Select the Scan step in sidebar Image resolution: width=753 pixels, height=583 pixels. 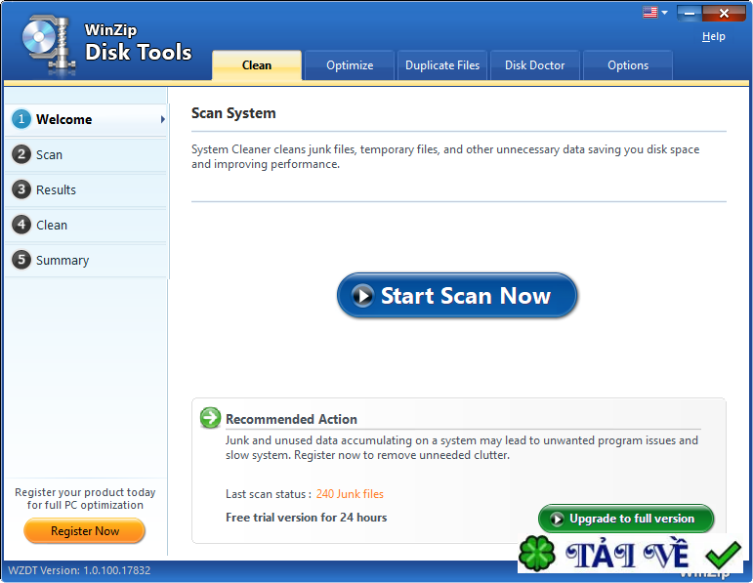[x=86, y=154]
